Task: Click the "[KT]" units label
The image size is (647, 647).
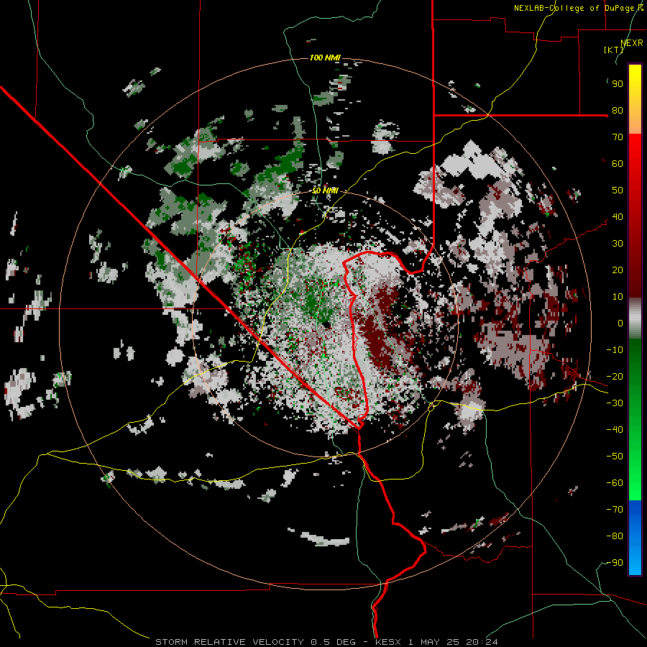Action: (x=614, y=50)
